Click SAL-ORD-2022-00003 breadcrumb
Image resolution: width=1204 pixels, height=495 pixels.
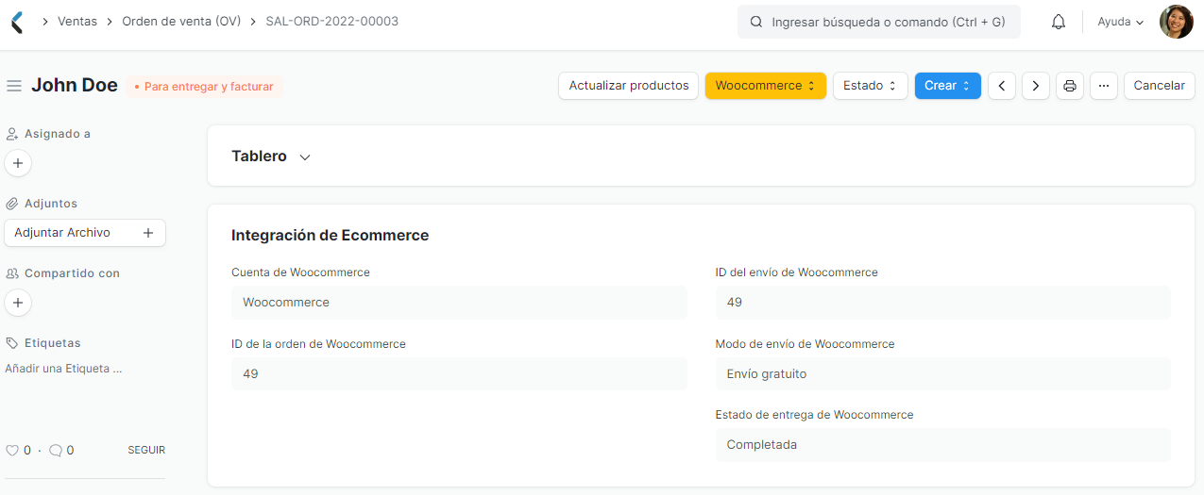(332, 21)
